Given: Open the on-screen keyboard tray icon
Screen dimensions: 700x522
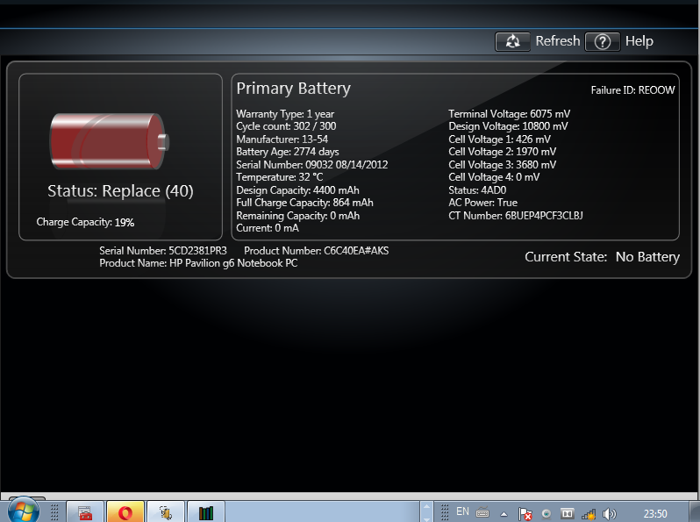Looking at the screenshot, I should (x=482, y=513).
